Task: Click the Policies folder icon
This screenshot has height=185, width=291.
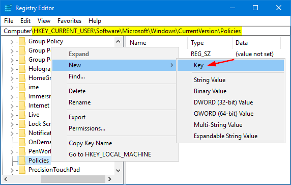Action: pyautogui.click(x=22, y=161)
